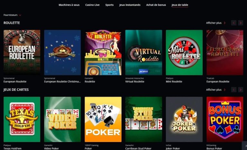The width and height of the screenshot is (247, 150).
Task: Select the Spinomenal European Roulette tile
Action: click(22, 53)
